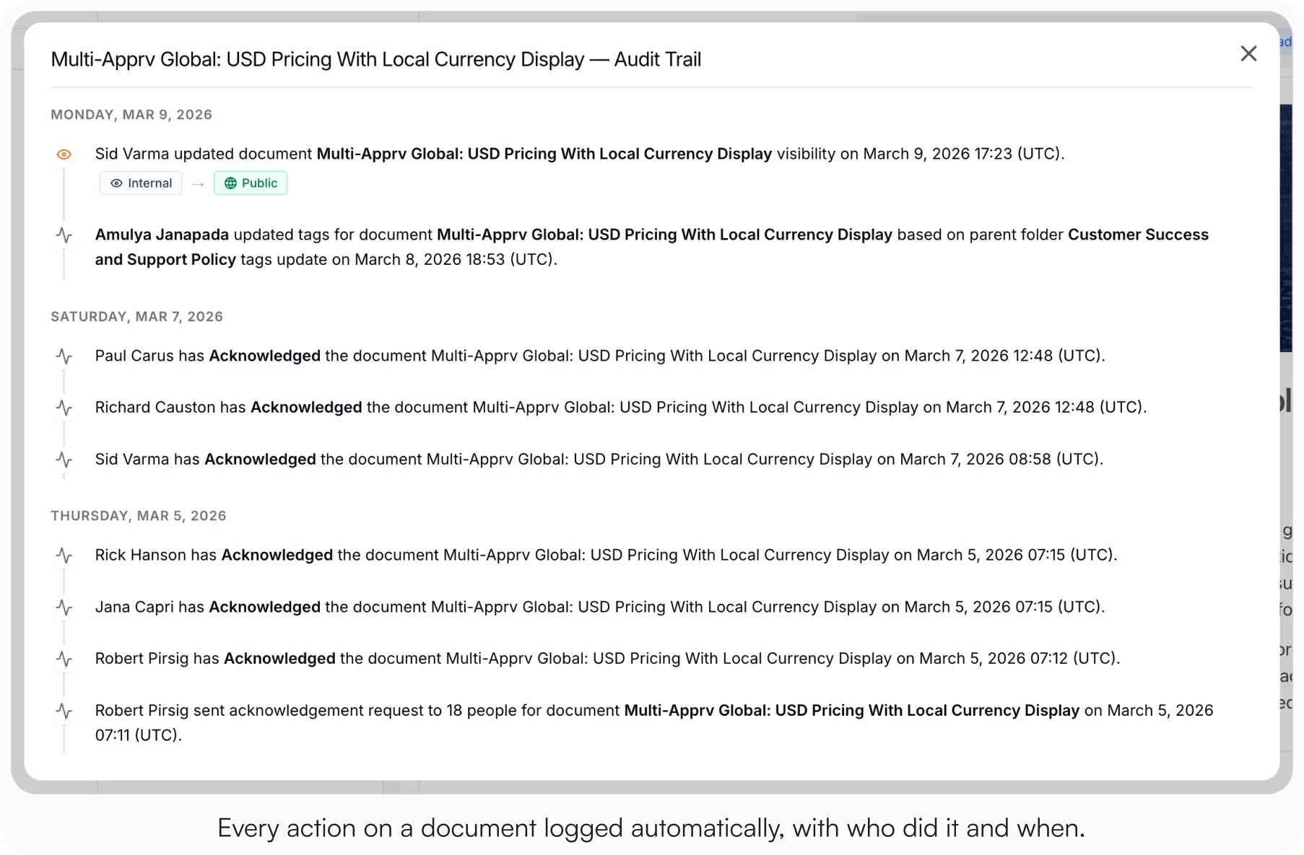Click the activity icon beside Sid Varma's acknowledgement entry
Image resolution: width=1304 pixels, height=855 pixels.
tap(64, 460)
